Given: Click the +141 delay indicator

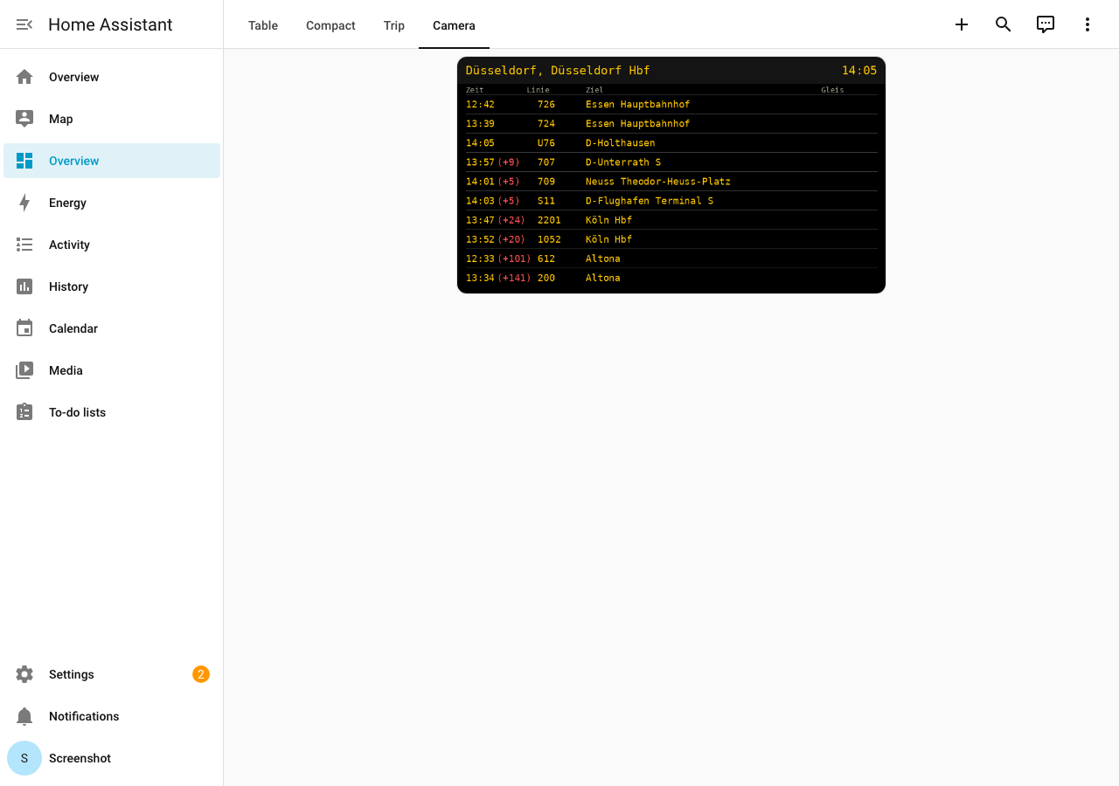Looking at the screenshot, I should [x=514, y=278].
